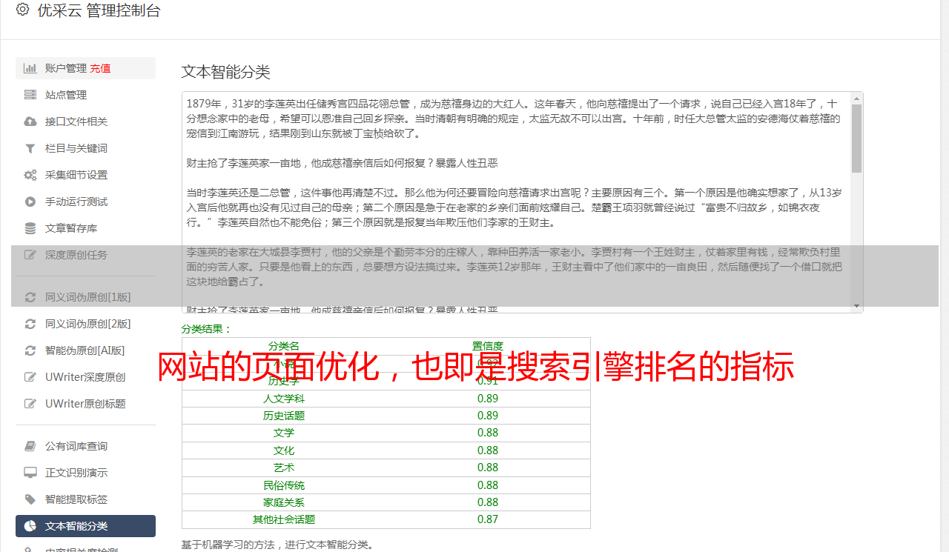This screenshot has height=552, width=949.
Task: Click the database icon for 文章暂存库
Action: click(x=30, y=228)
